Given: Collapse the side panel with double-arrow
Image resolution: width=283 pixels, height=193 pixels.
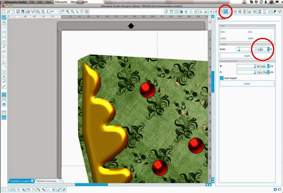Looking at the screenshot, I should tap(213, 17).
